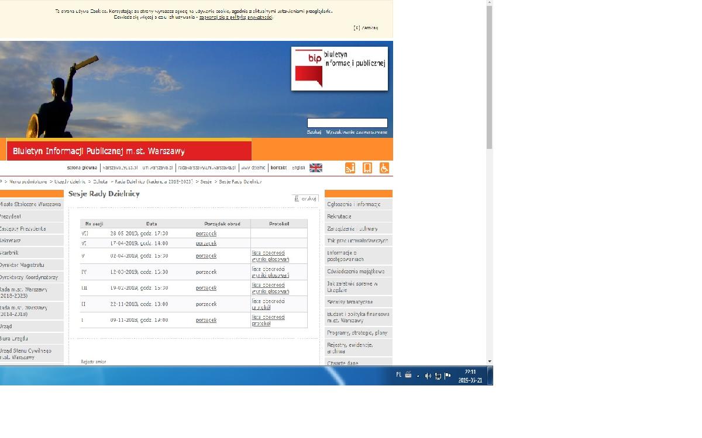The height and width of the screenshot is (438, 702).
Task: Open Programy, strategie, plany item
Action: (358, 333)
